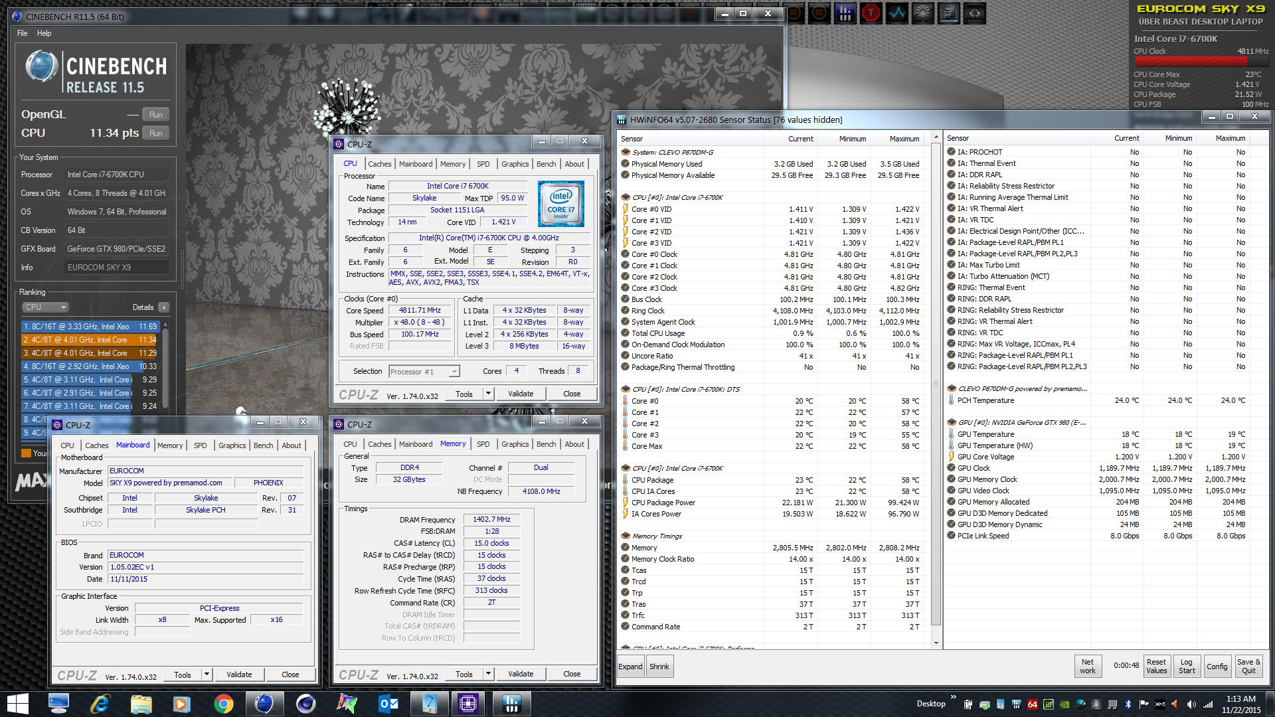The image size is (1275, 717).
Task: Open the recycle bin icon in top dock
Action: click(974, 13)
